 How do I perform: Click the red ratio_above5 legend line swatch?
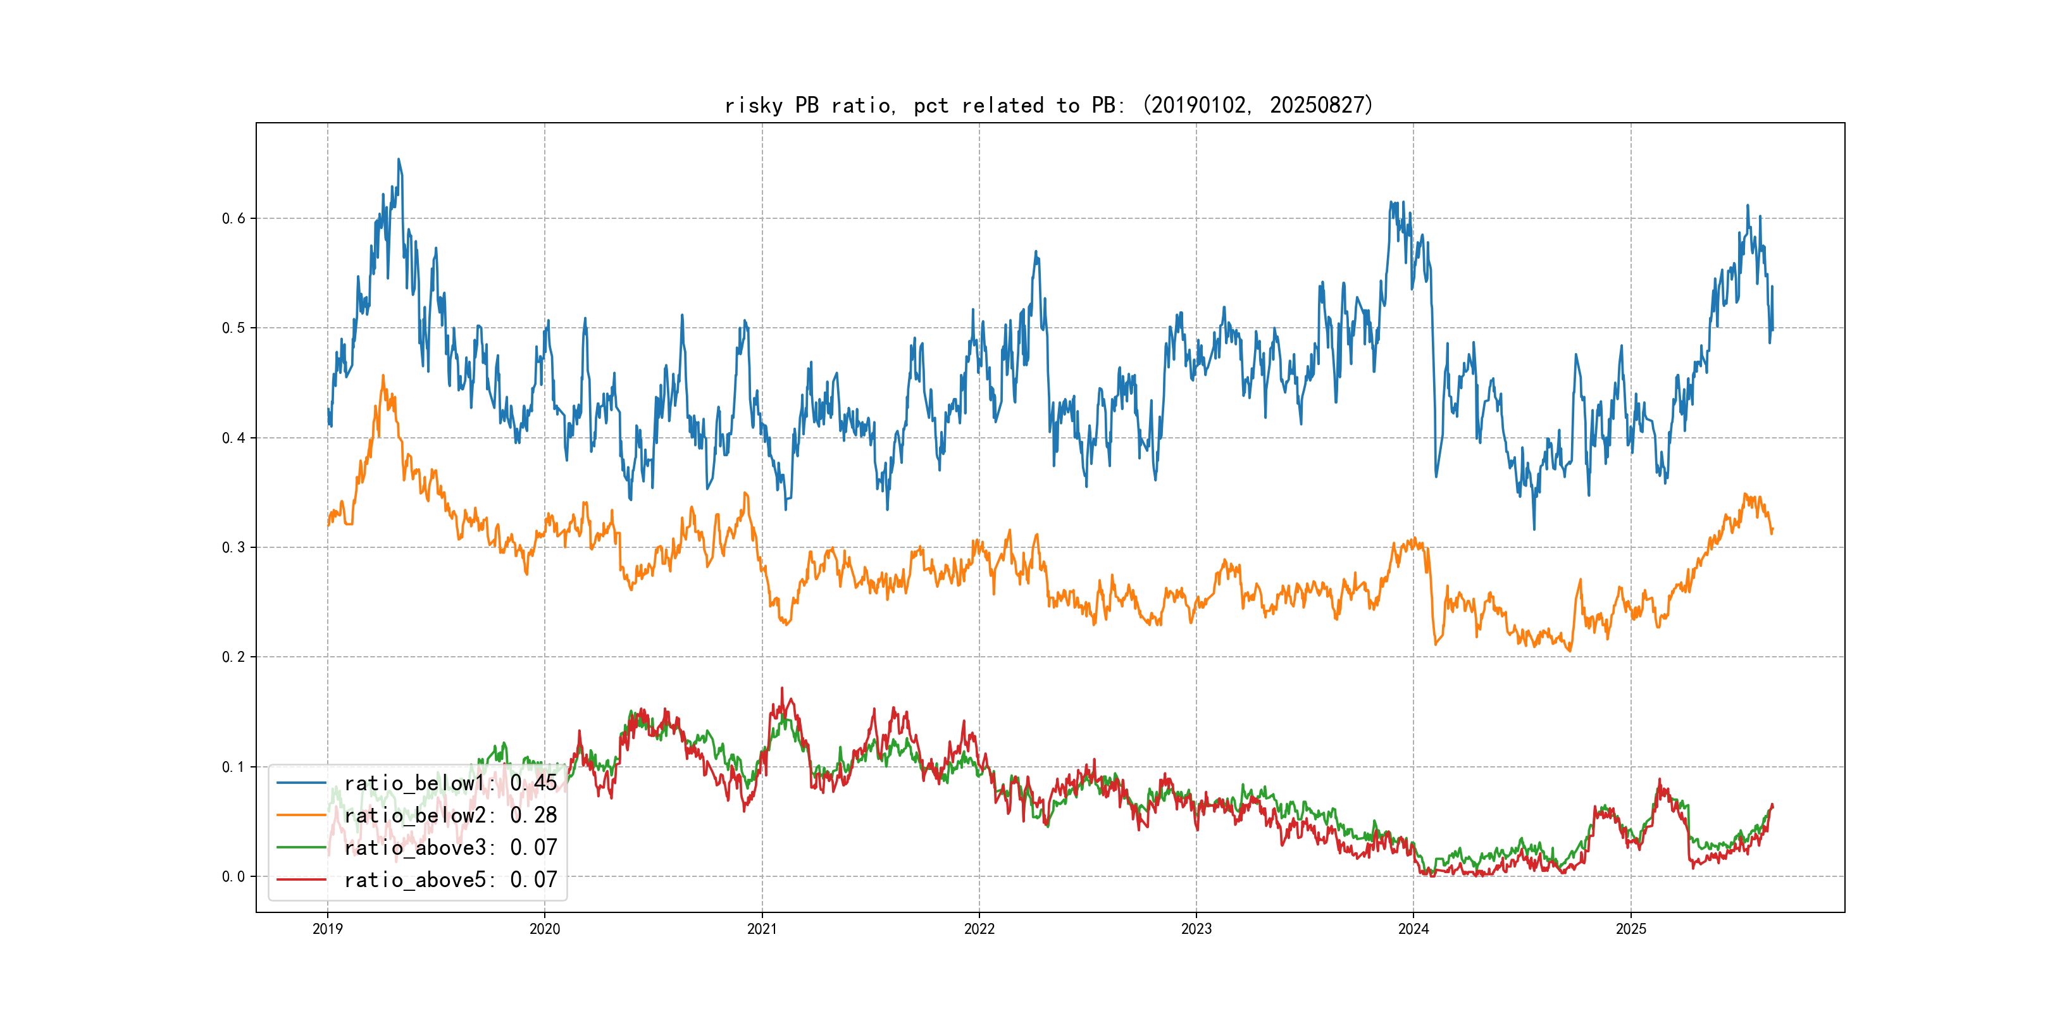point(301,879)
